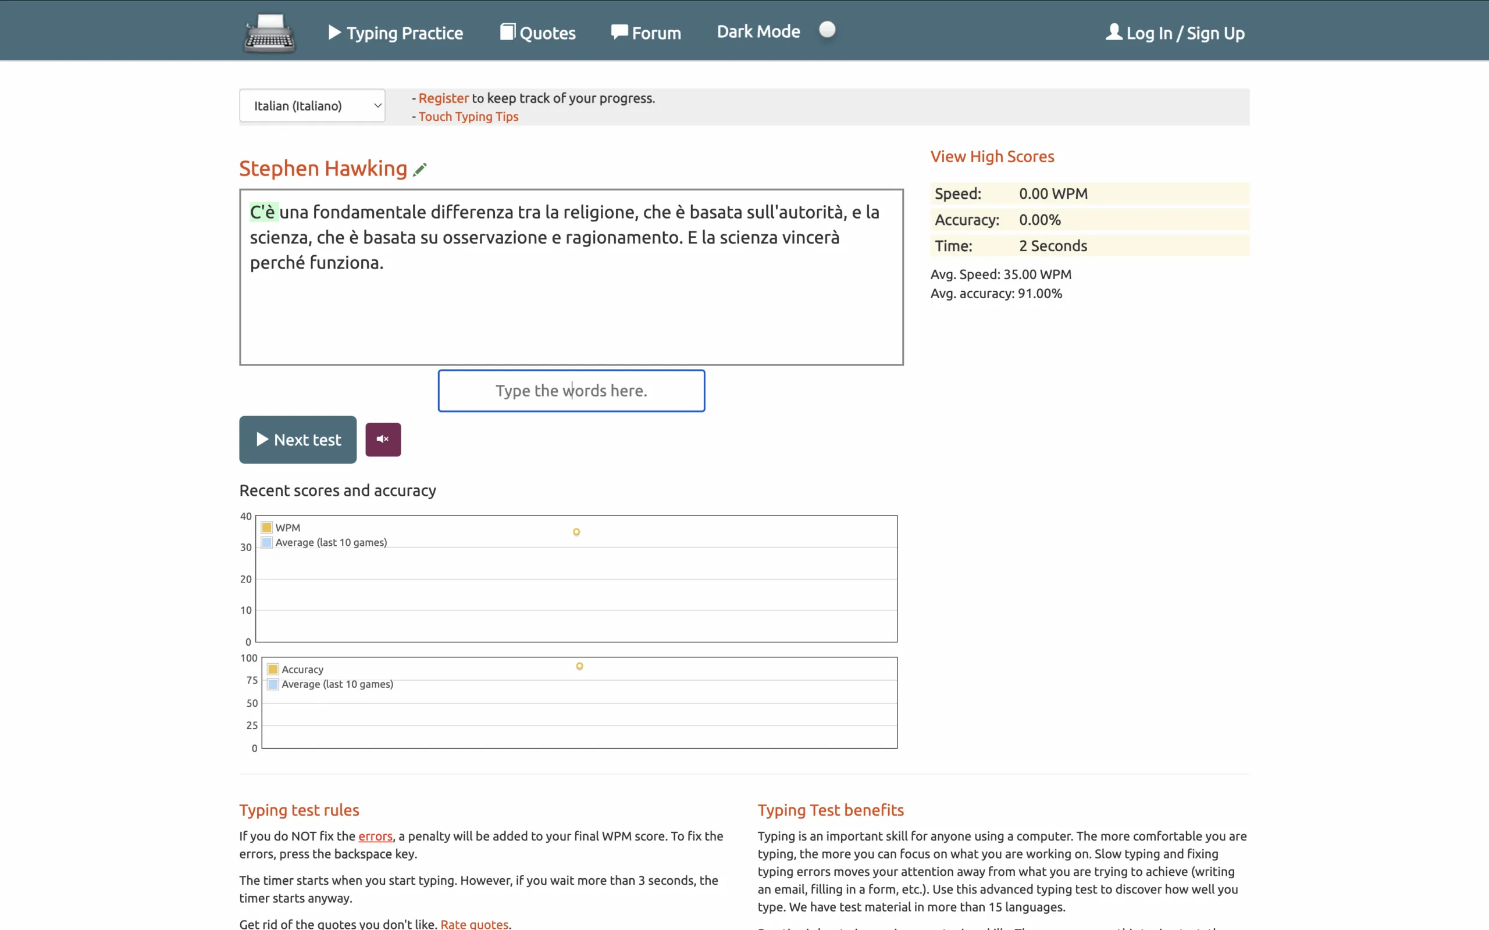Click the Accuracy data point in the chart

[x=579, y=666]
